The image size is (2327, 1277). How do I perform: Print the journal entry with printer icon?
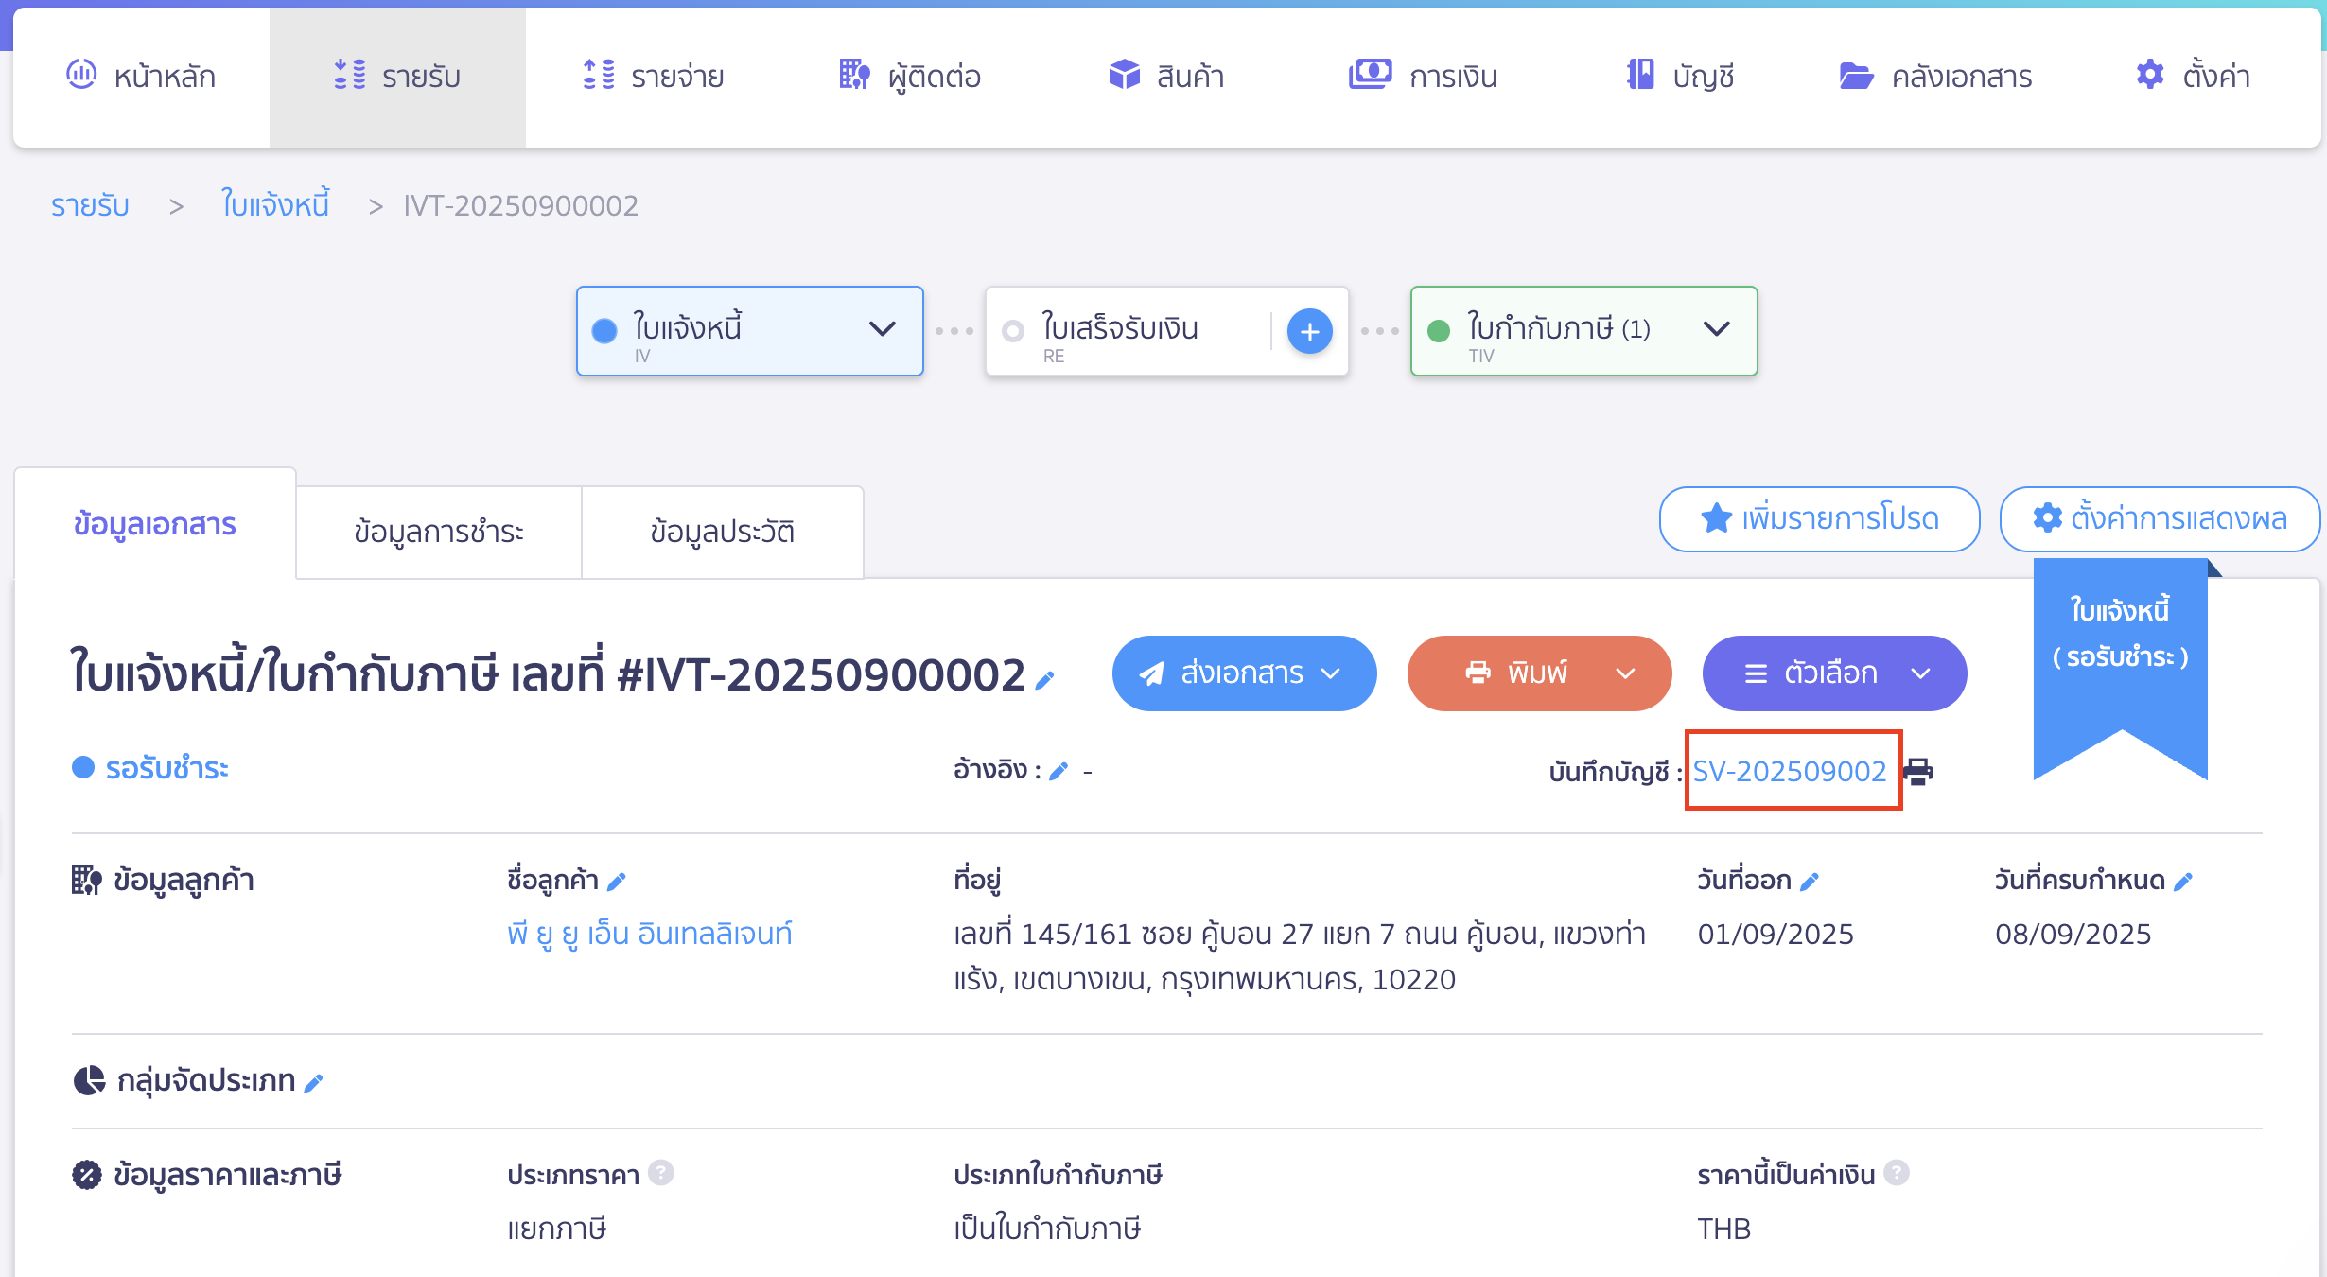(1918, 772)
